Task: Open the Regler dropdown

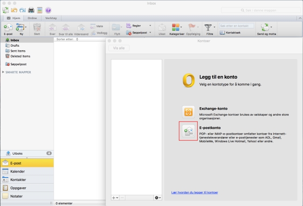Action: (150, 26)
